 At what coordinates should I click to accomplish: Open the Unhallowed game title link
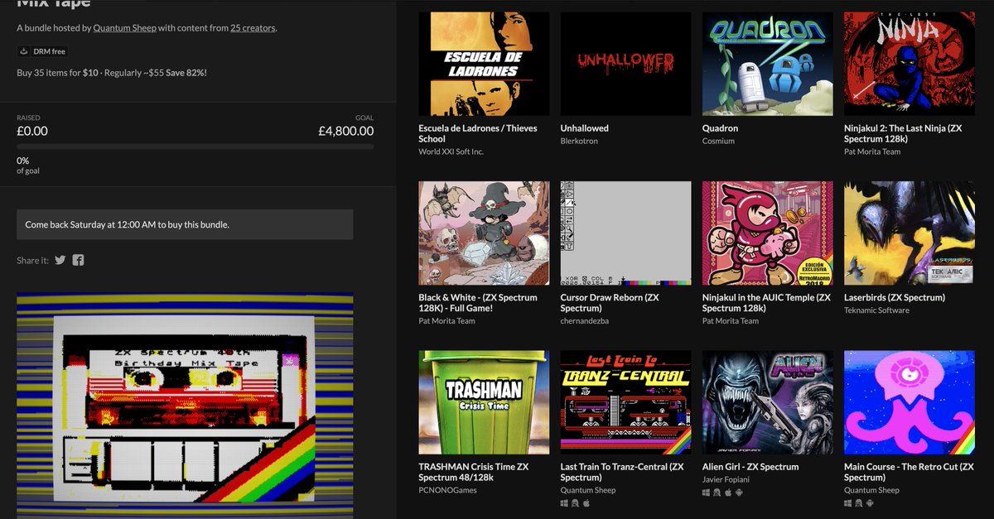(x=584, y=128)
